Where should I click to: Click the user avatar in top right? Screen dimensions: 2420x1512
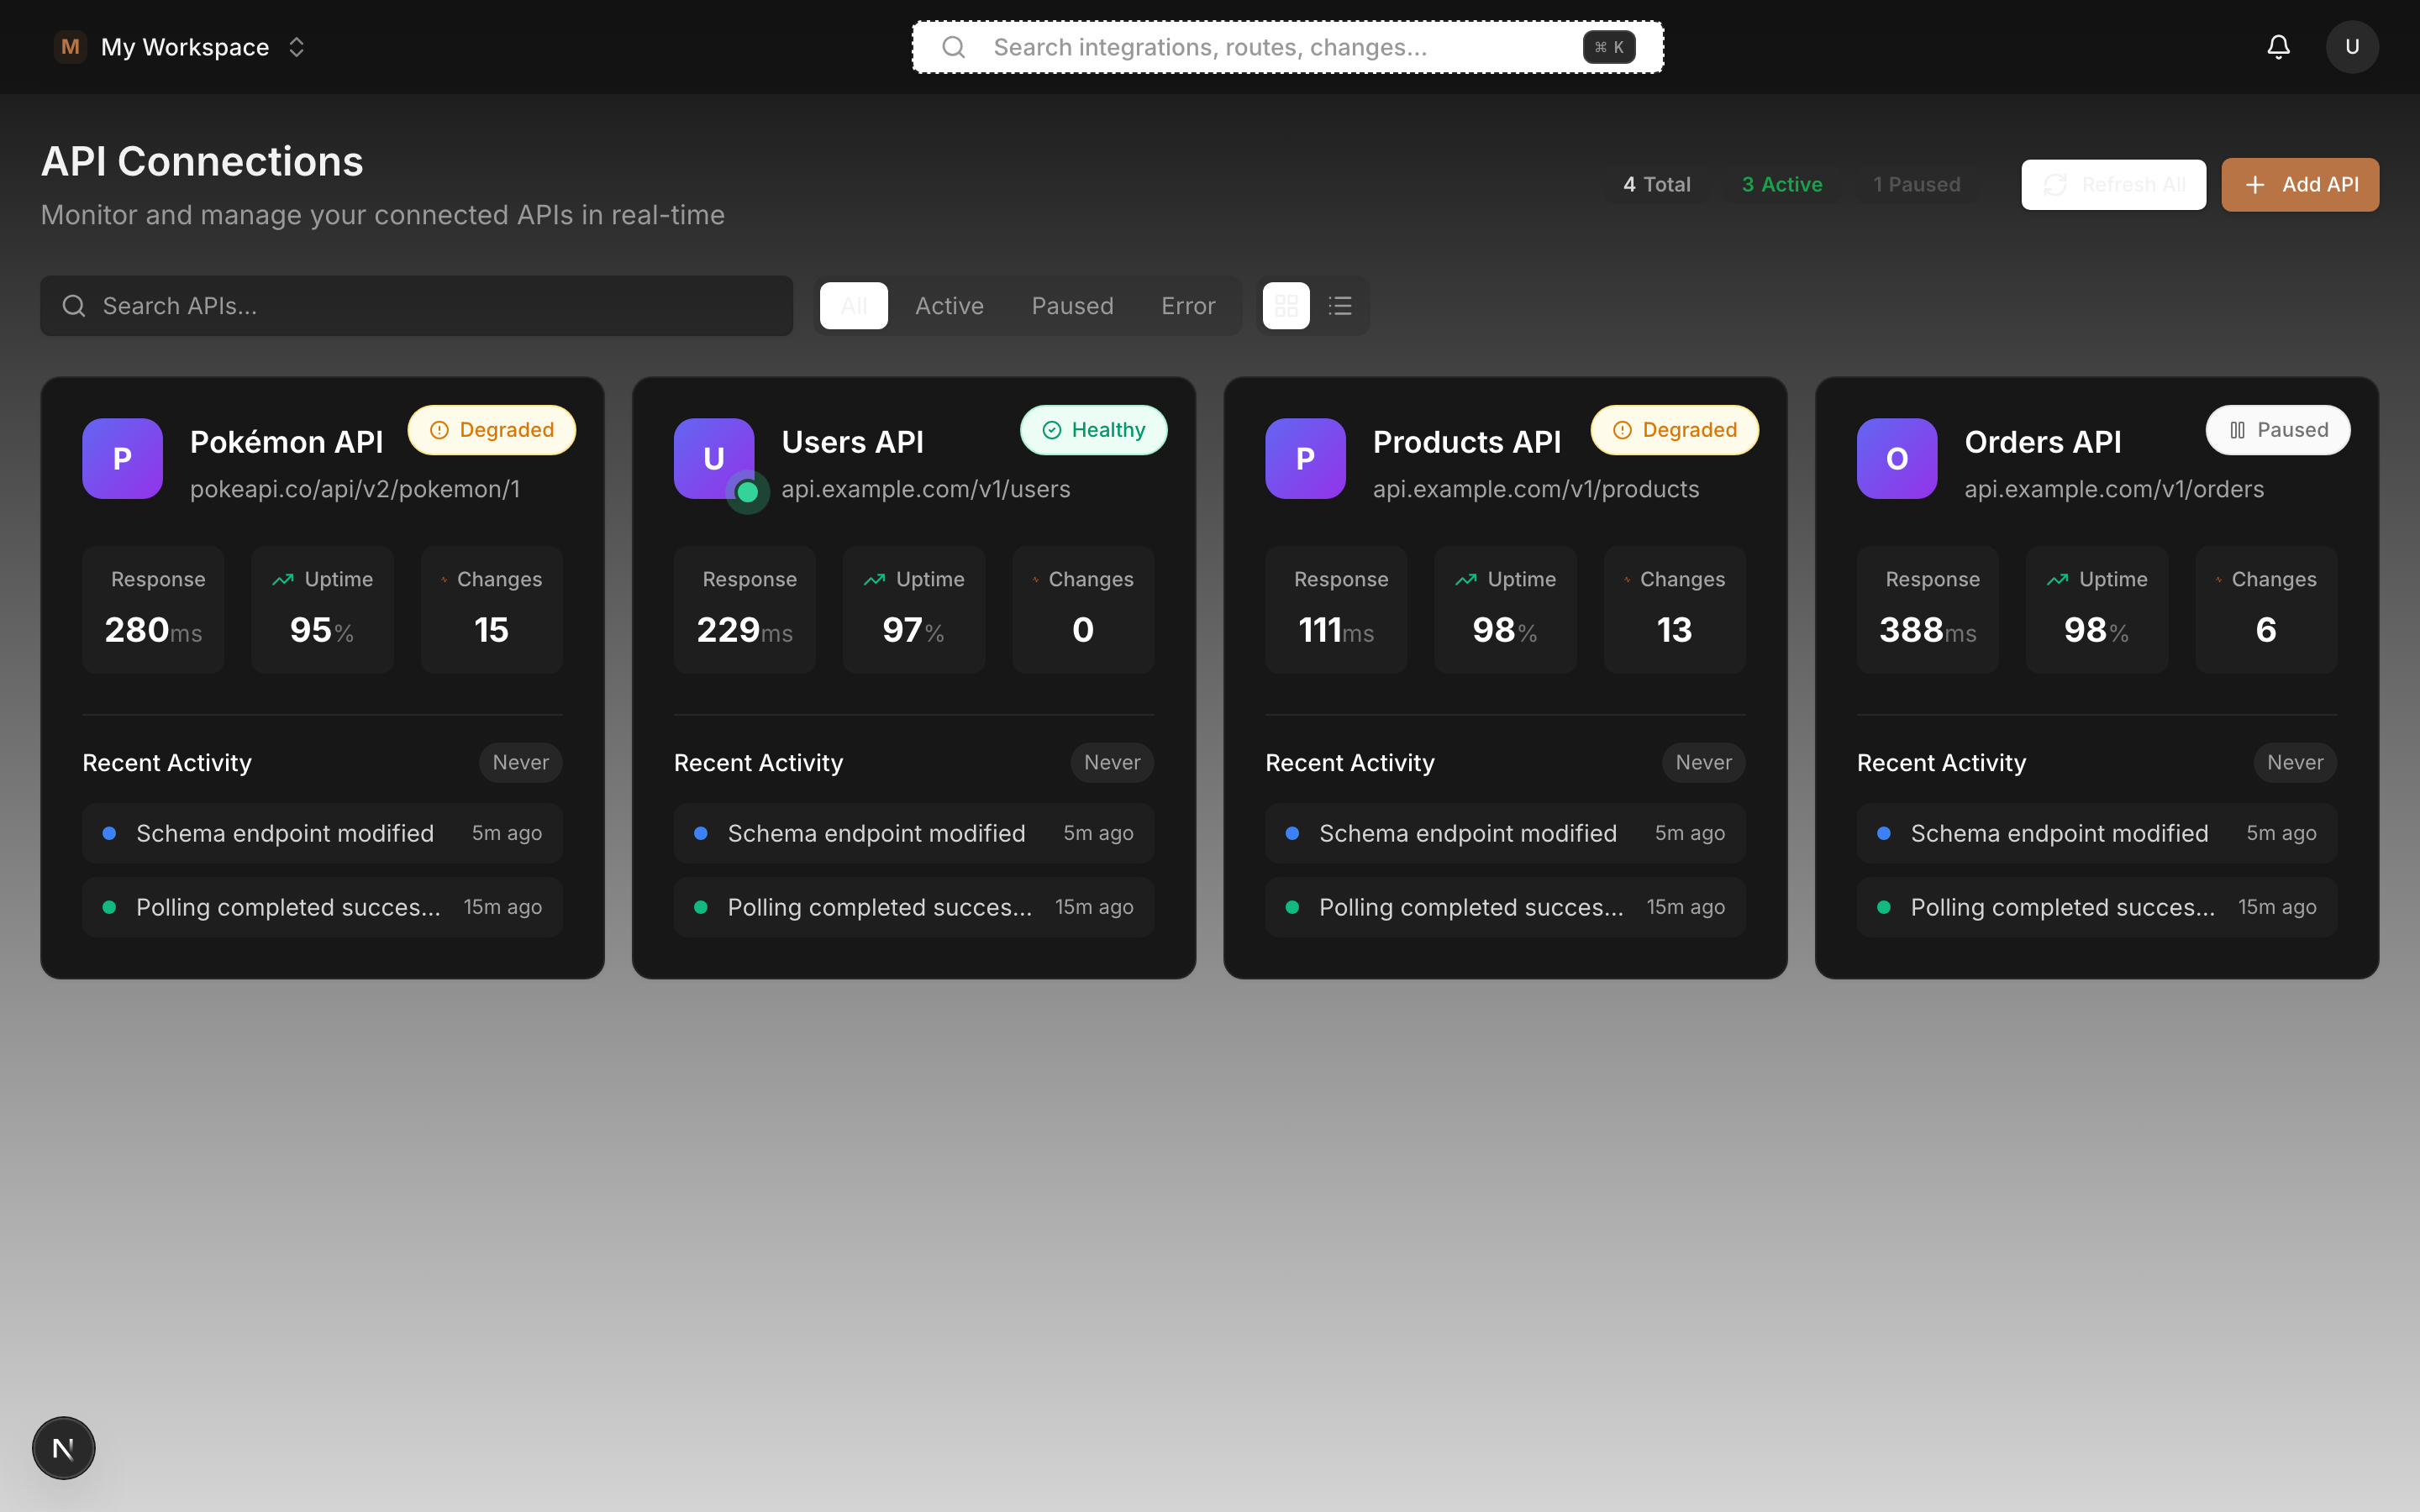point(2352,46)
